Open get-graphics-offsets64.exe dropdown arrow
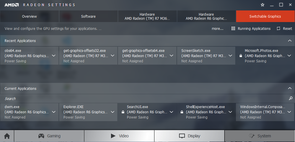Screen dimensions: 295x142 [x=171, y=56]
